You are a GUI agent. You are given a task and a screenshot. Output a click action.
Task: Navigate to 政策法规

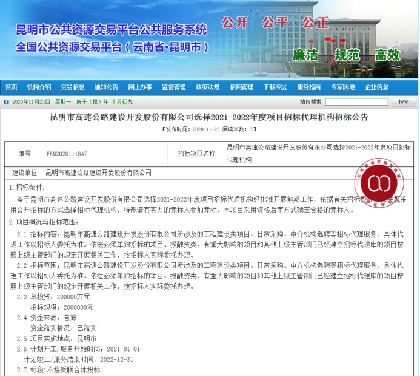point(208,87)
